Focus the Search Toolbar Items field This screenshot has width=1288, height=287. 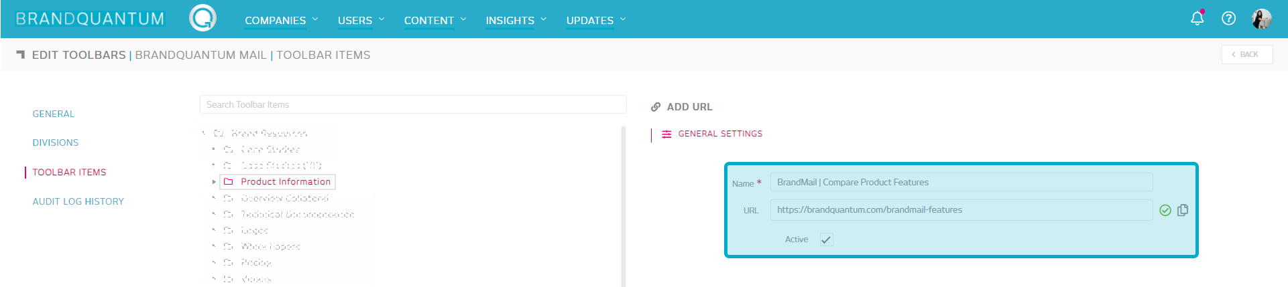(413, 104)
